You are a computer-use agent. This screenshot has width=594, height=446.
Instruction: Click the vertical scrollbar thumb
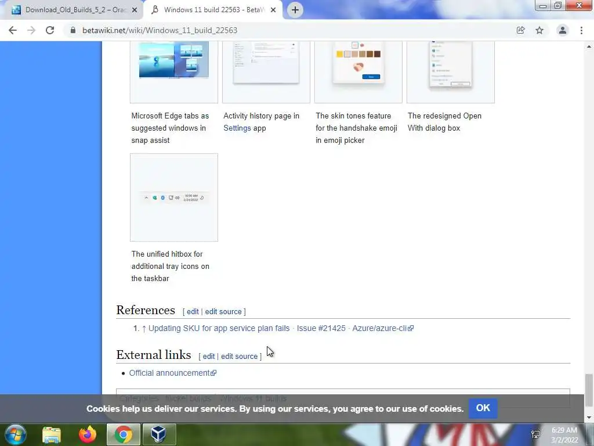point(589,390)
